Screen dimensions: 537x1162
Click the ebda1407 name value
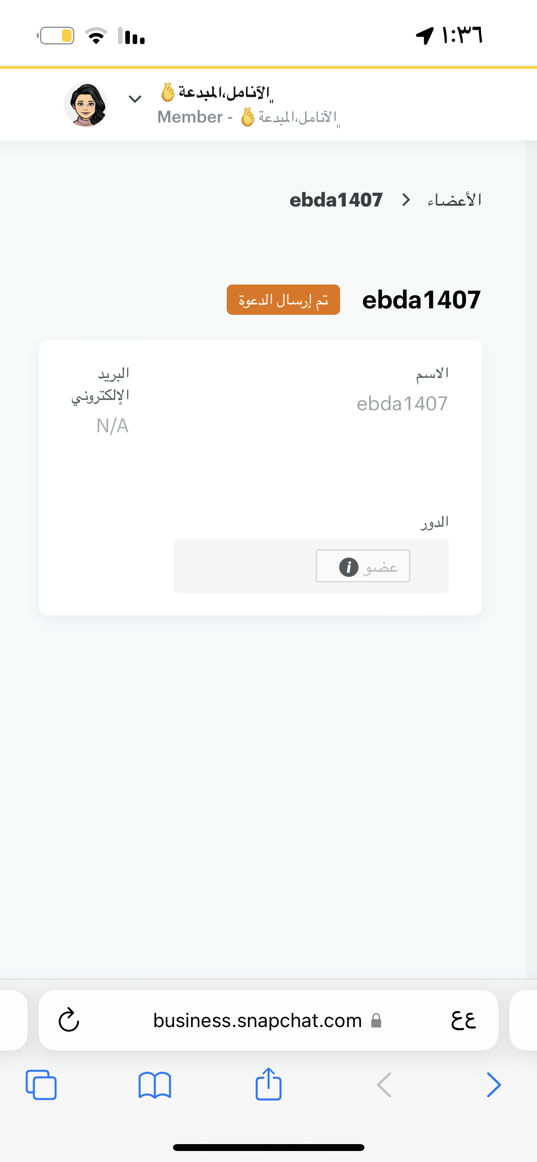click(x=402, y=404)
